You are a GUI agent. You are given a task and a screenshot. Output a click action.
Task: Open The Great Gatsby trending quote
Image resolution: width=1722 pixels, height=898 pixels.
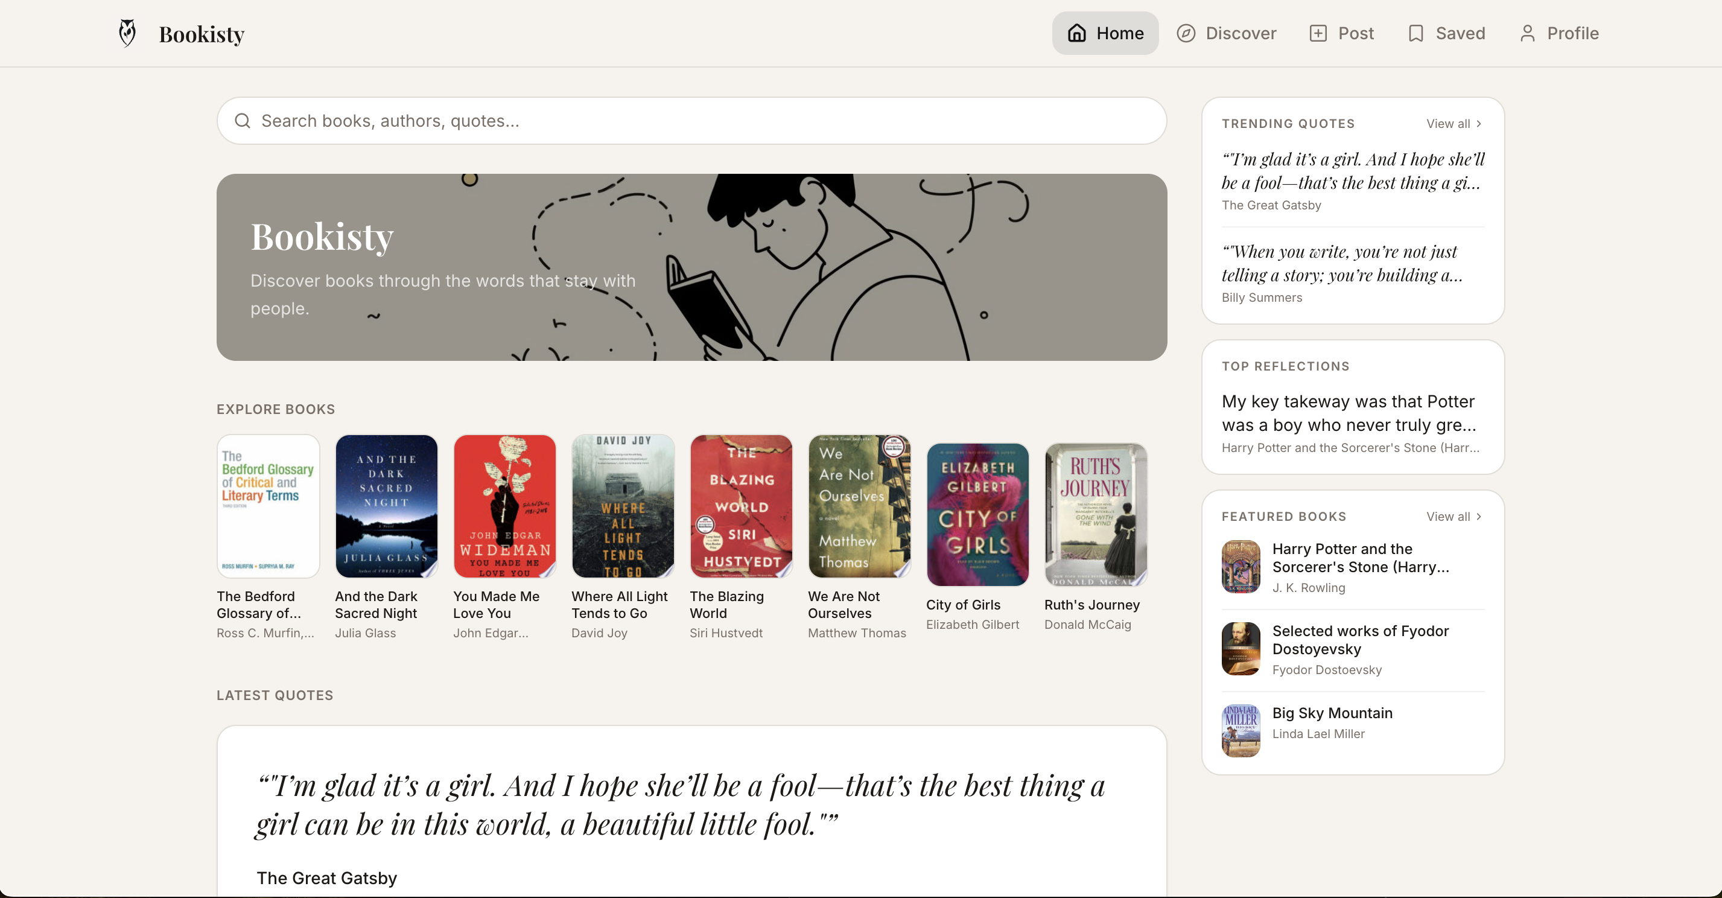[1352, 180]
